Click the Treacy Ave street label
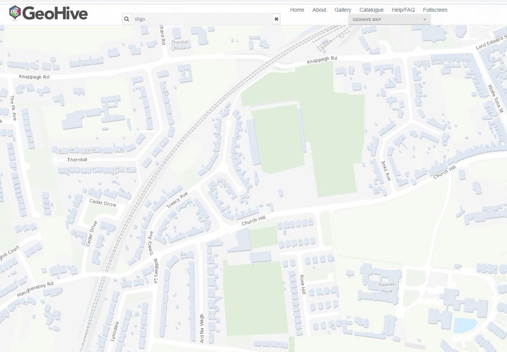The image size is (507, 352). (177, 201)
